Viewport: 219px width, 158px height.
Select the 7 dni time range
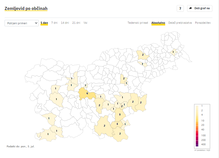(x=54, y=23)
